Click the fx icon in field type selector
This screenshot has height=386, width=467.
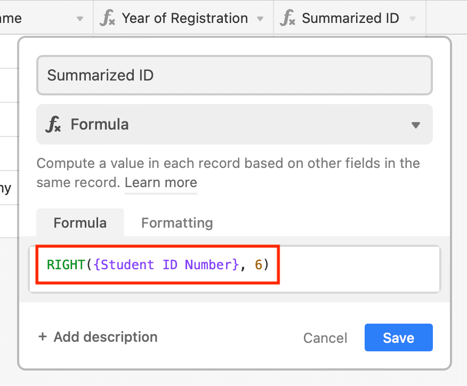(53, 124)
